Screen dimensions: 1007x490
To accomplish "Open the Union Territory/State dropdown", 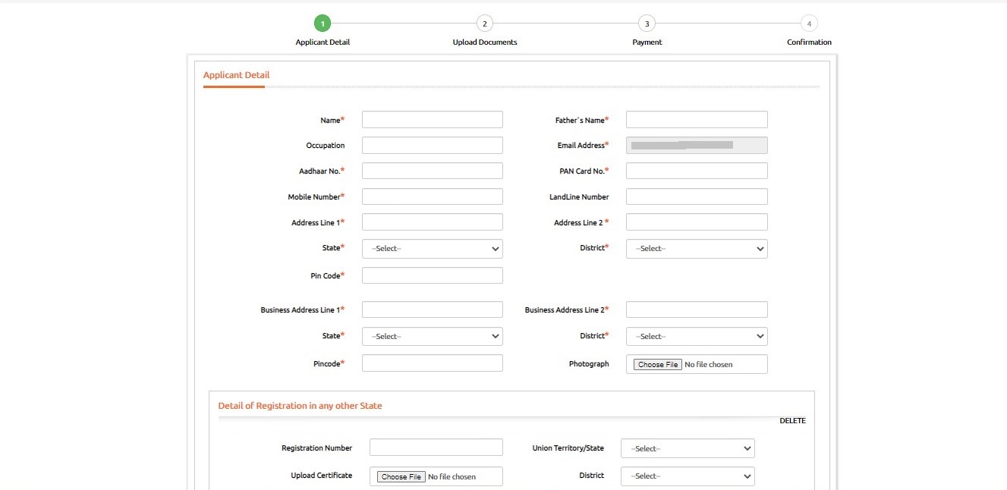I will [687, 448].
